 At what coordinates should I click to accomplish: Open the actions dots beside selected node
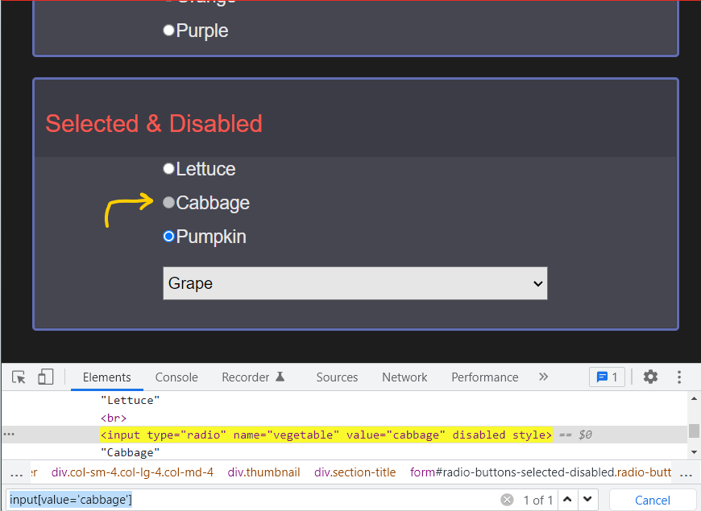point(9,435)
